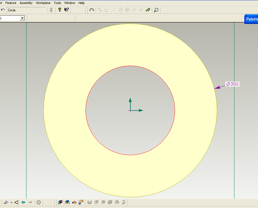Open the Tools menu
Image resolution: width=258 pixels, height=208 pixels.
point(57,3)
